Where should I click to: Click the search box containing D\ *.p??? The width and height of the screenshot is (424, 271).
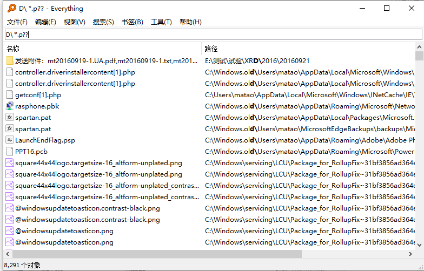(x=213, y=35)
